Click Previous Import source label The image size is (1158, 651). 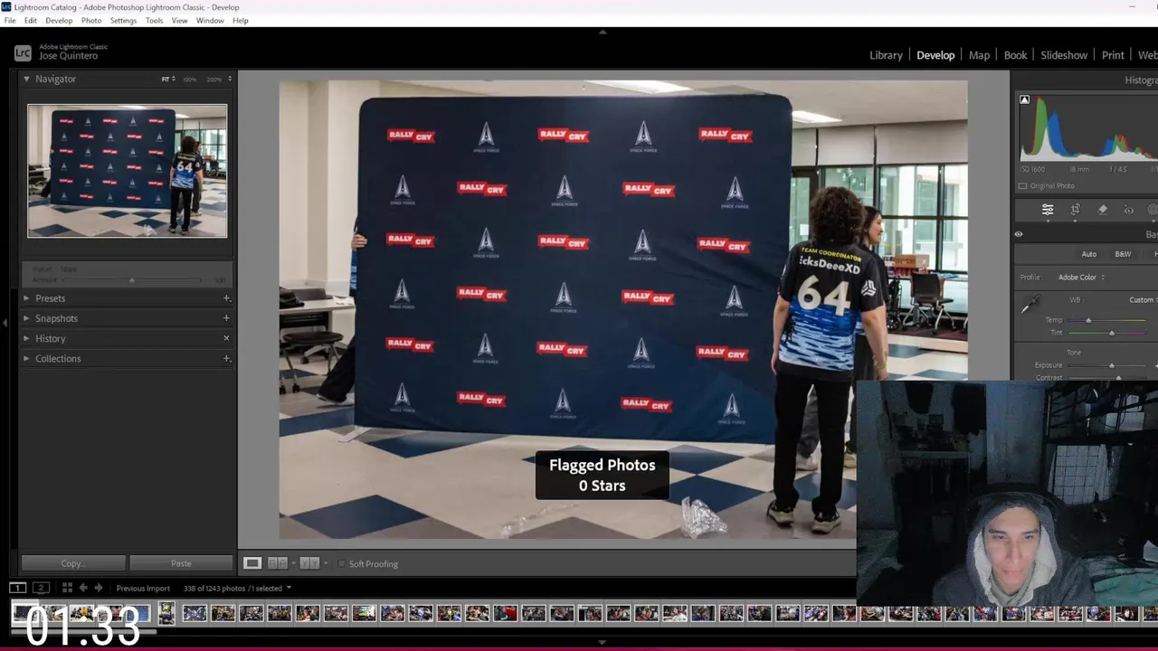(x=143, y=588)
